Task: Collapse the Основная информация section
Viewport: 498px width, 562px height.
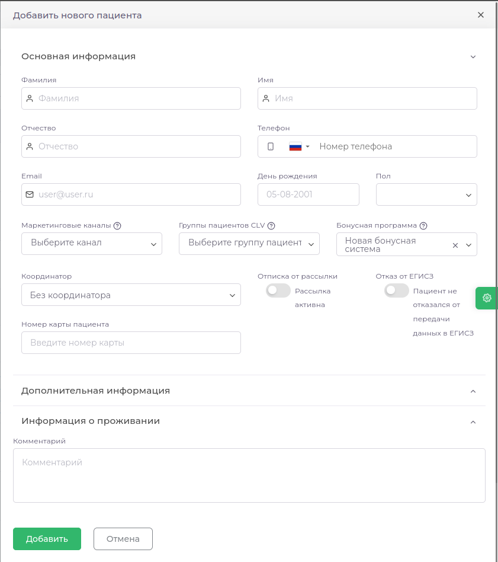Action: coord(473,56)
